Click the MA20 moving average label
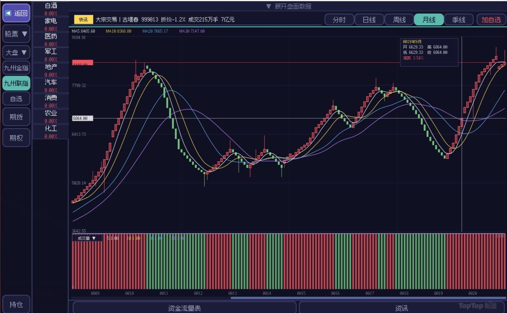507x313 pixels. coord(155,31)
